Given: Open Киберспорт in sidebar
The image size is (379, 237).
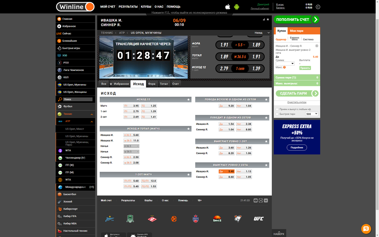Looking at the screenshot, I should [75, 209].
